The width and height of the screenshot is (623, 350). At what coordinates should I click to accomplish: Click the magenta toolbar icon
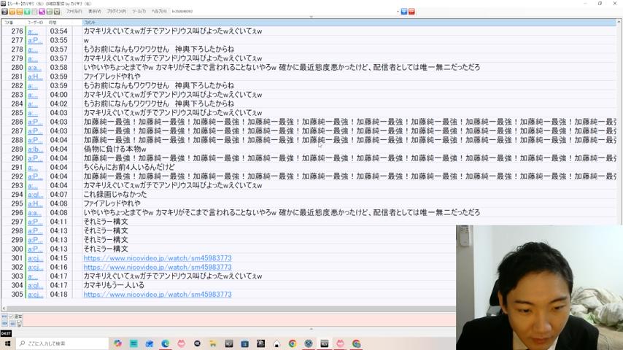(x=42, y=12)
